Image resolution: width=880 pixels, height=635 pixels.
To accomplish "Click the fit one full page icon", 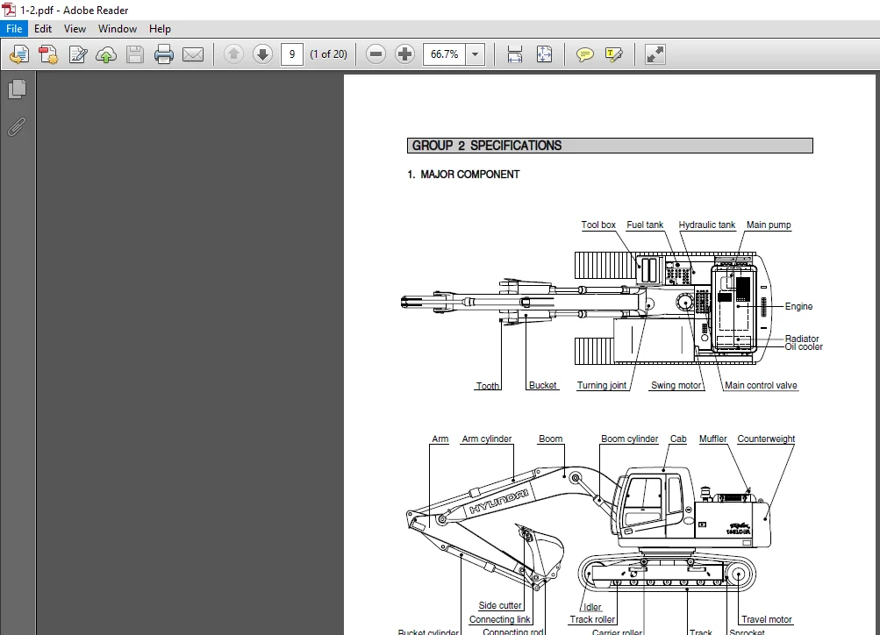I will point(544,54).
